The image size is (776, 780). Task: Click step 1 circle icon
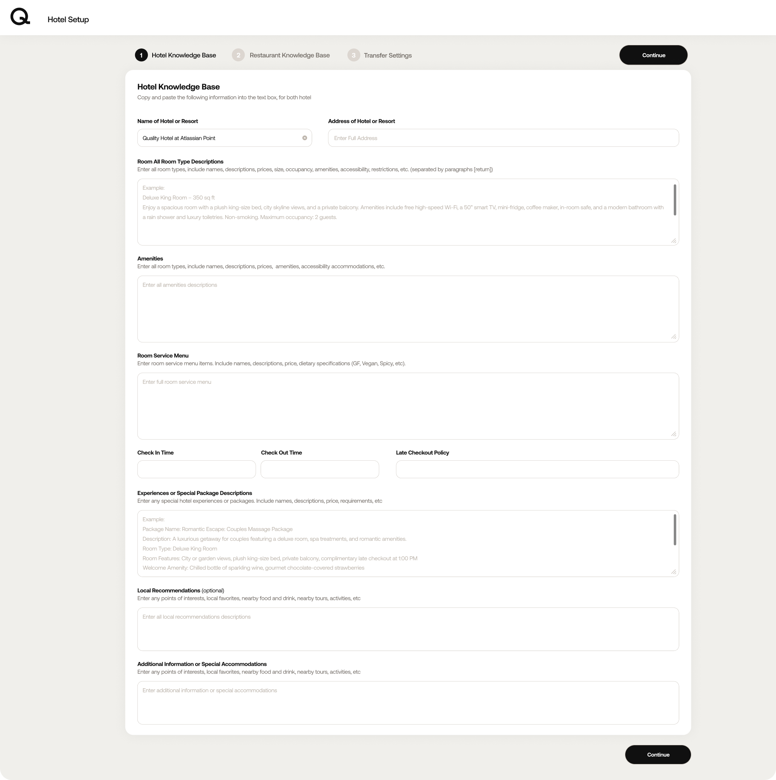coord(141,55)
